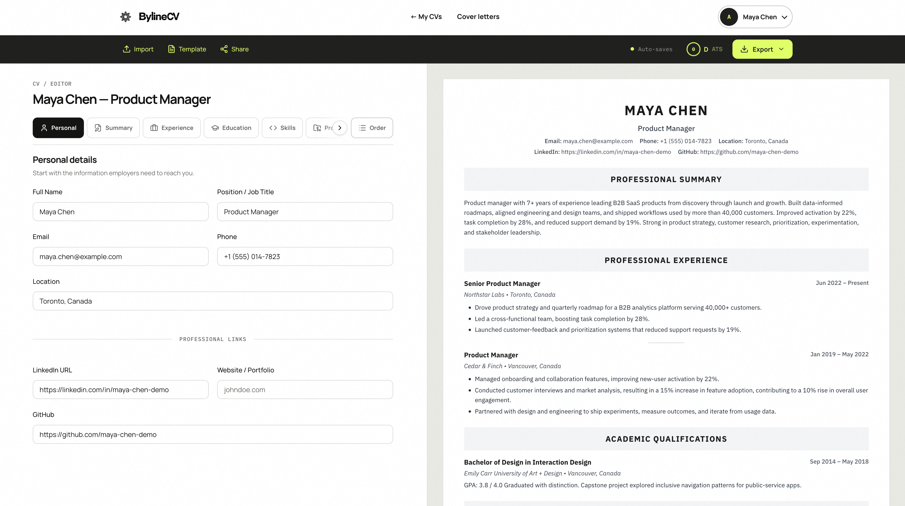Viewport: 905px width, 506px height.
Task: Click 'Cedar & Finch • Vancouver, Canada' line
Action: click(x=512, y=366)
